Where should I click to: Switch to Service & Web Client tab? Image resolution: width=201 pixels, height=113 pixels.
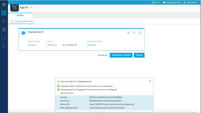click(22, 21)
